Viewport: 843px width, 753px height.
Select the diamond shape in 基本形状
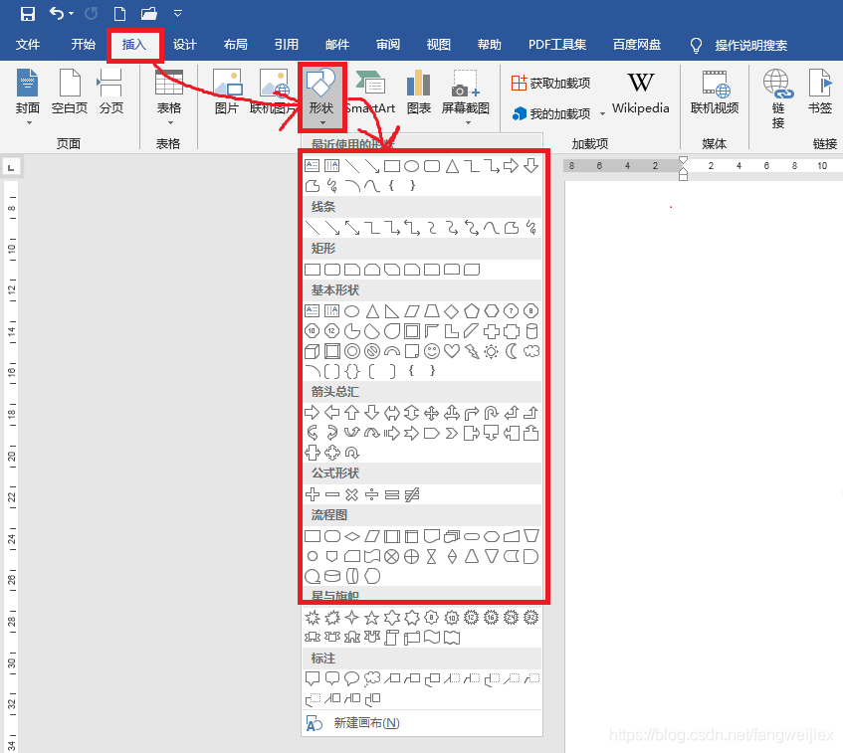[x=452, y=311]
